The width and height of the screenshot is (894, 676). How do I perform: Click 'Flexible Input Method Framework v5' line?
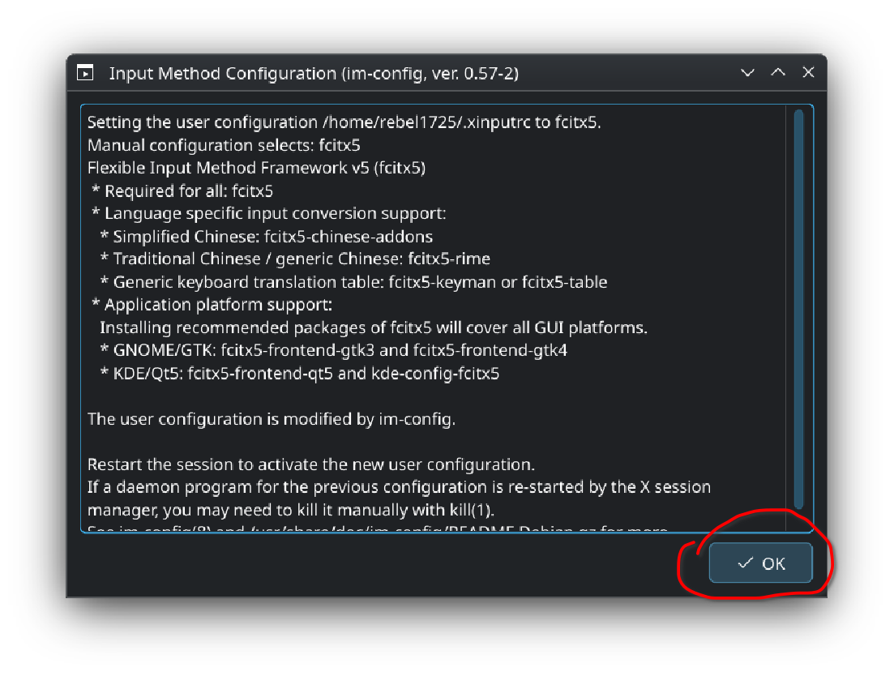tap(256, 169)
